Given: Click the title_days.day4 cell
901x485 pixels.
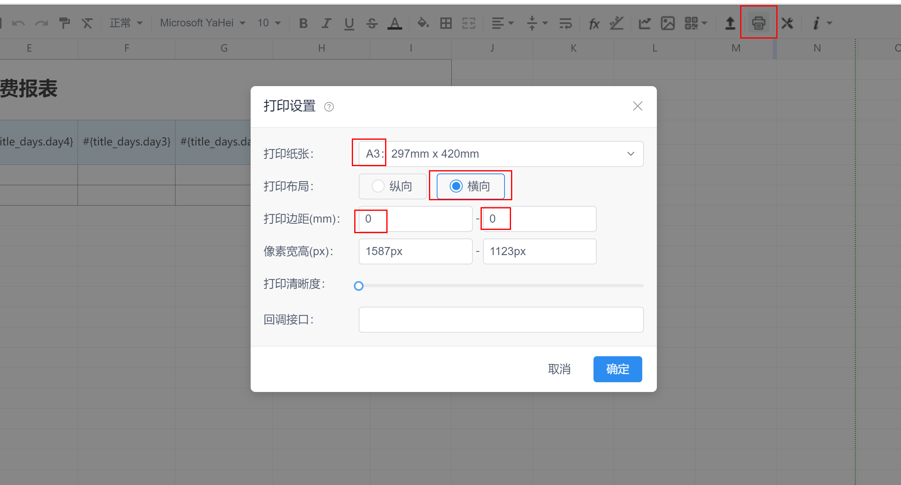Looking at the screenshot, I should 39,142.
